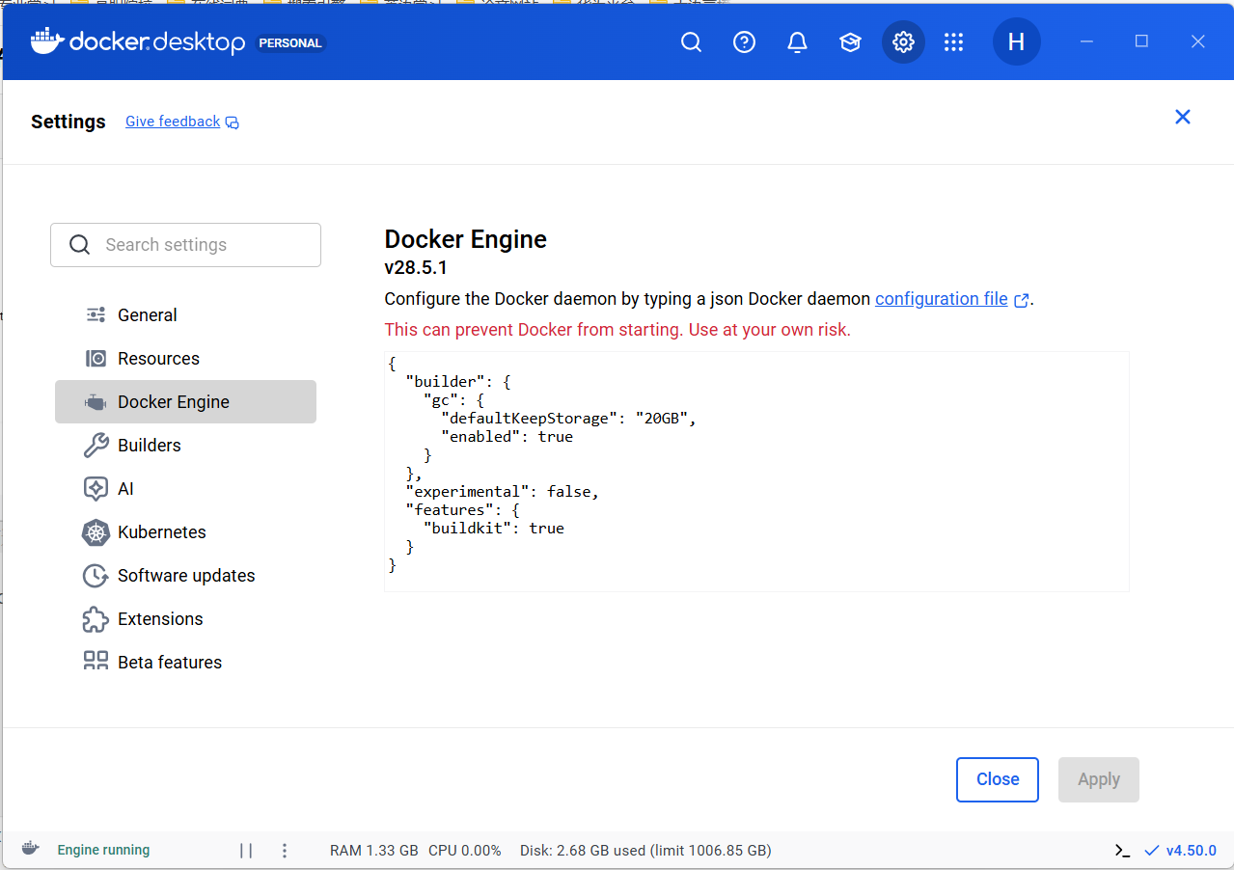Click the "defaultKeepStorage" line in JSON

coord(568,419)
